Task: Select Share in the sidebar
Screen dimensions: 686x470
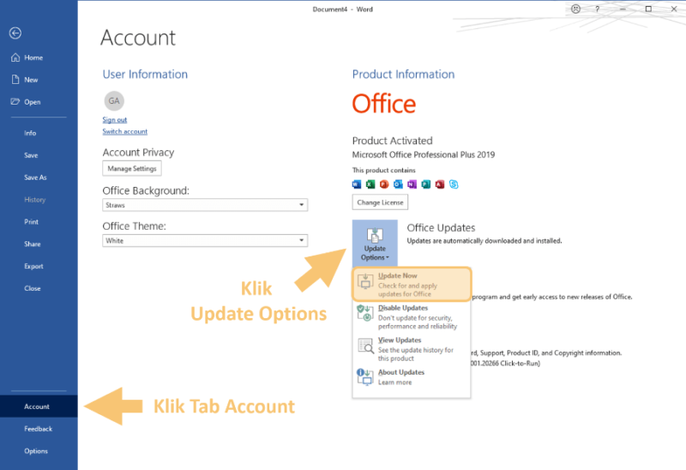Action: click(x=33, y=244)
